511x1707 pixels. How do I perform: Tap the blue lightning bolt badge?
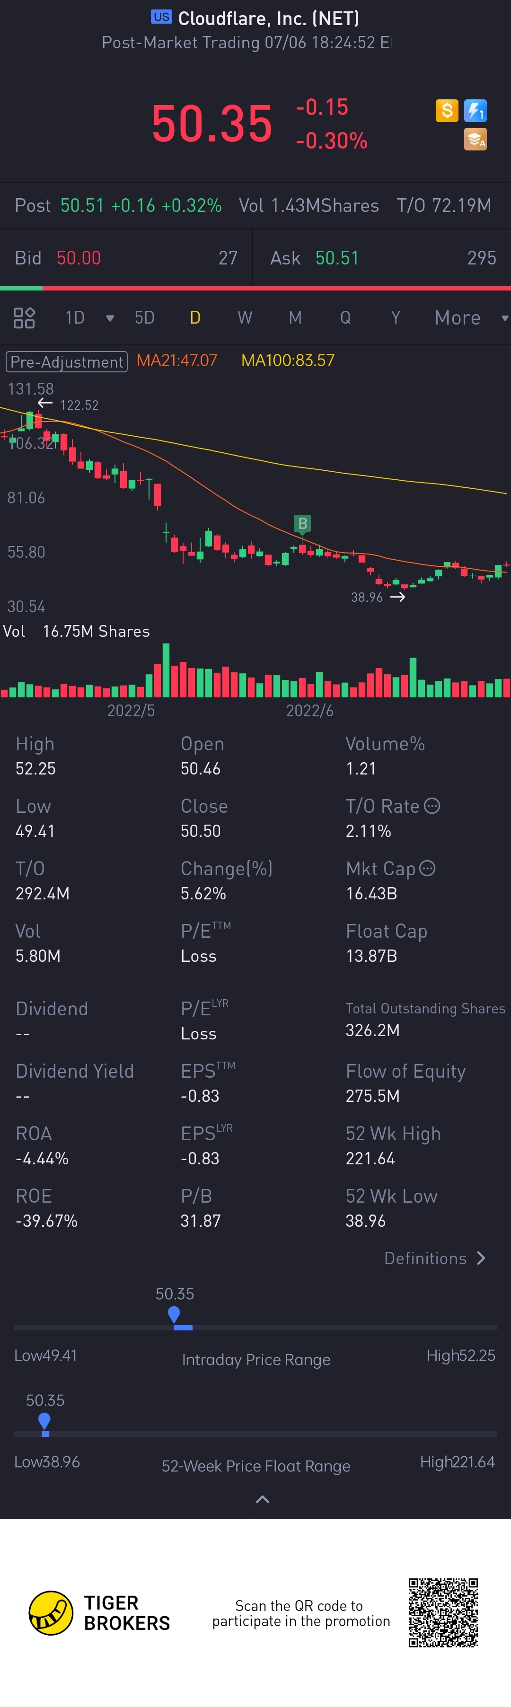tap(475, 110)
